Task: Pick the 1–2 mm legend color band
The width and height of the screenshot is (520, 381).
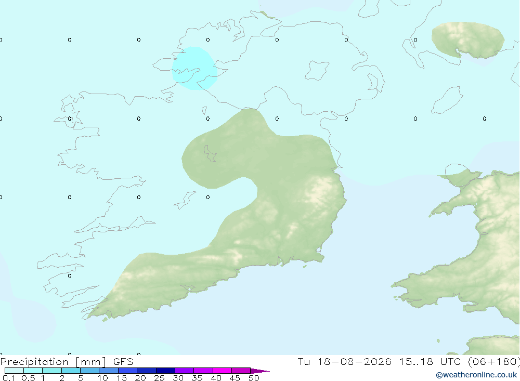Action: click(x=52, y=371)
